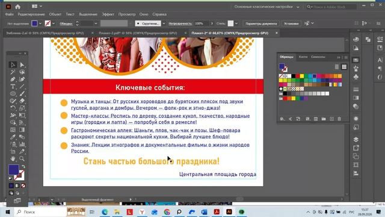Screen dimensions: 385x217
Task: Switch swatches to thumbnail grid view
Action: tap(344, 67)
